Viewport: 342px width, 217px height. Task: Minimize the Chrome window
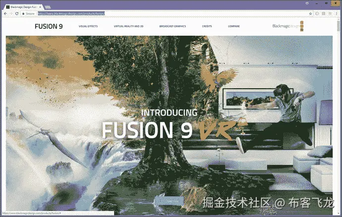click(x=317, y=3)
